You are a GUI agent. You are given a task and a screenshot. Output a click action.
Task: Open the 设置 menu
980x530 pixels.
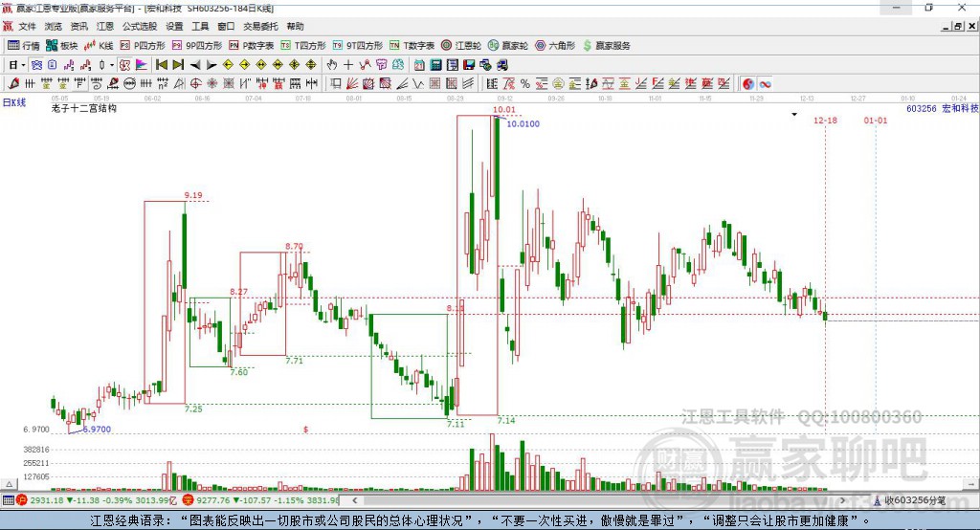click(x=174, y=26)
